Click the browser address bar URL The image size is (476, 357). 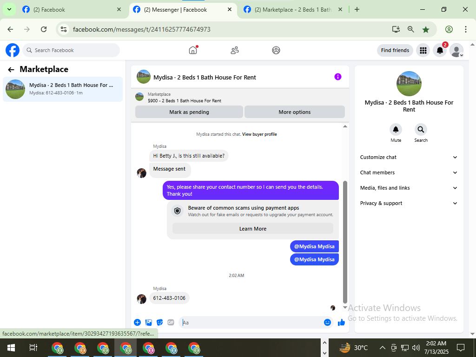coord(141,29)
